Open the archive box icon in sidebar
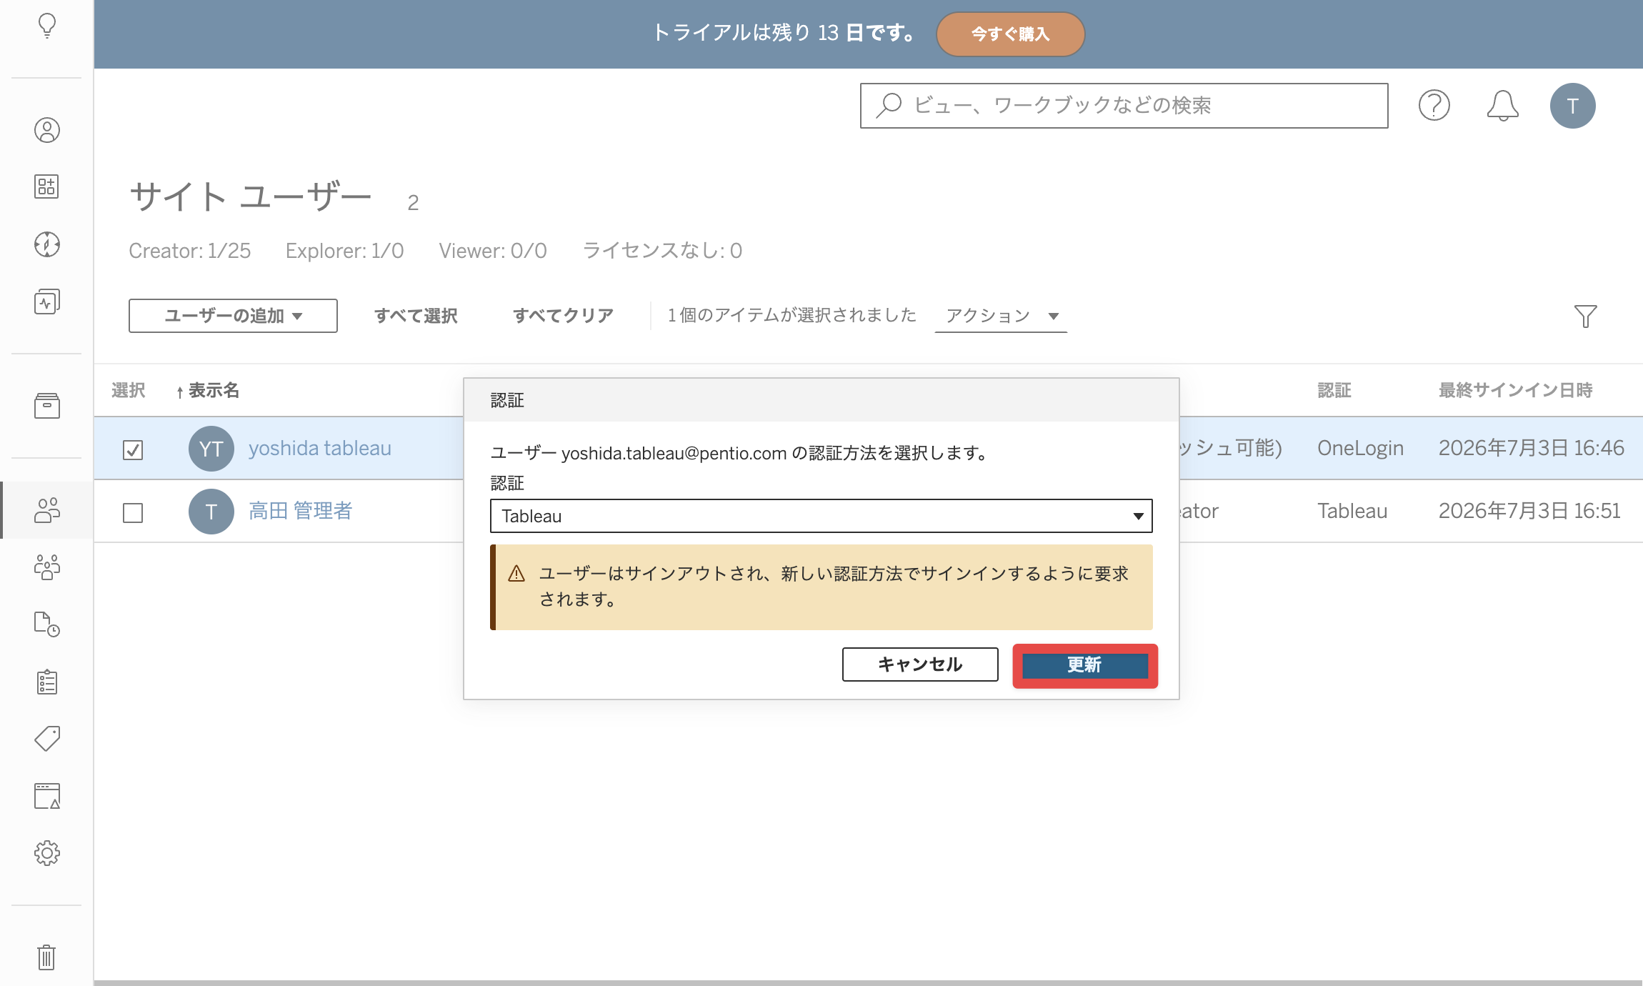1643x986 pixels. [x=47, y=406]
